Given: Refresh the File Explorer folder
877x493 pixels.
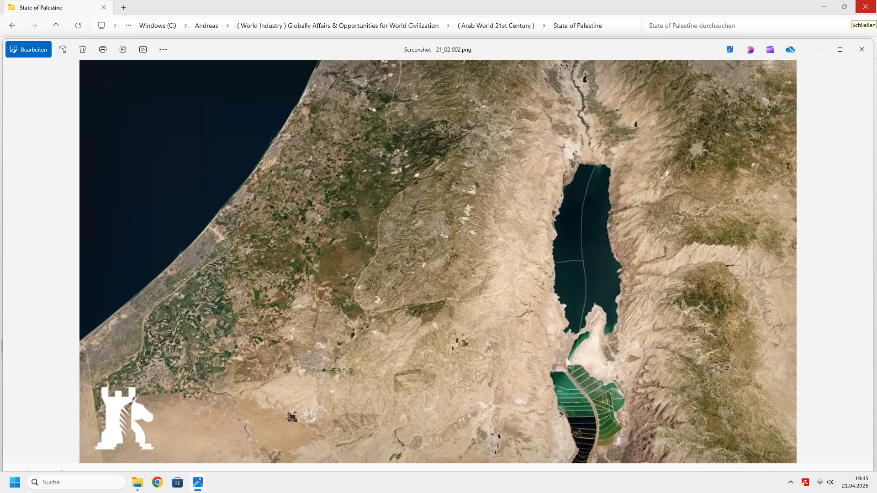Looking at the screenshot, I should coord(78,26).
